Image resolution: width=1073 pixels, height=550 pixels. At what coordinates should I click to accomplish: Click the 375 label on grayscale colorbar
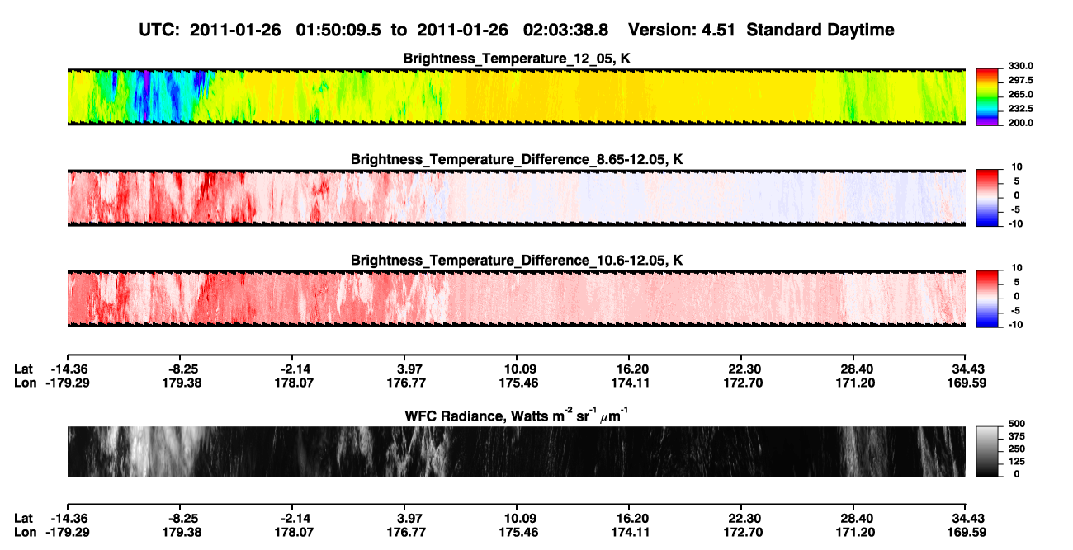point(1018,436)
